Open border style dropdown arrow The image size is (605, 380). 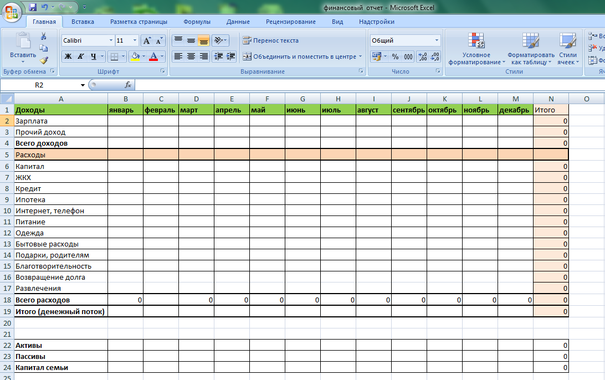123,57
